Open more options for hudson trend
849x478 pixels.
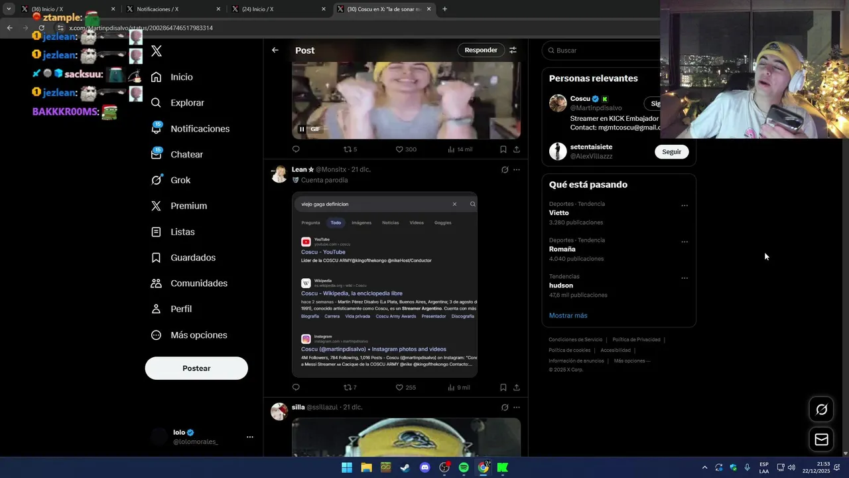(685, 278)
